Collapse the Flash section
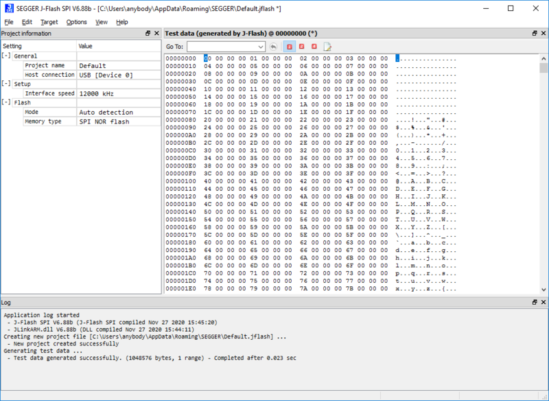This screenshot has width=549, height=401. [6, 102]
